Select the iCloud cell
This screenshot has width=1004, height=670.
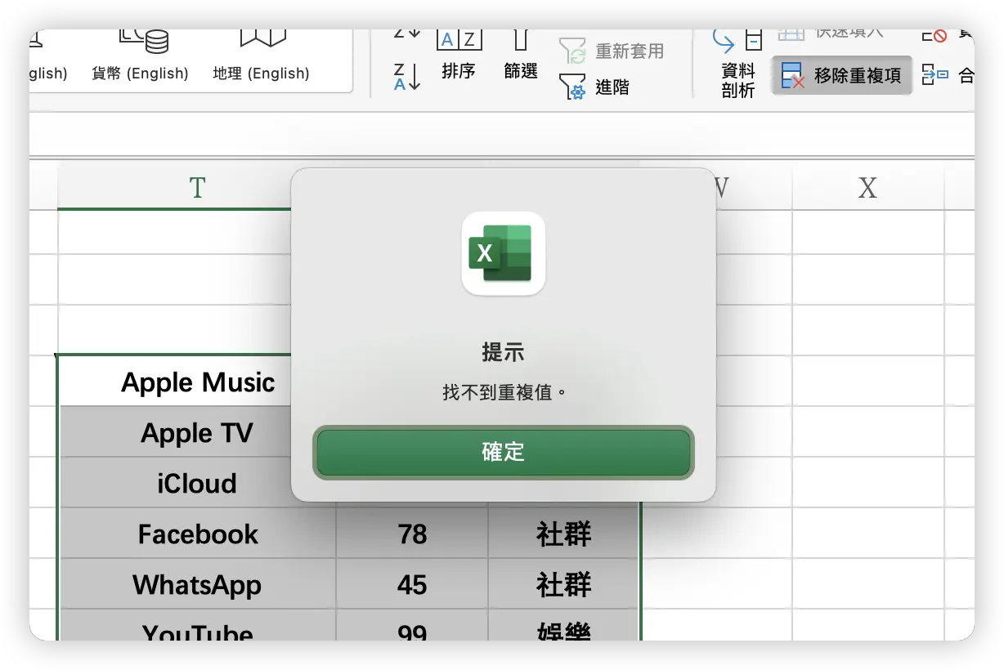pyautogui.click(x=198, y=483)
